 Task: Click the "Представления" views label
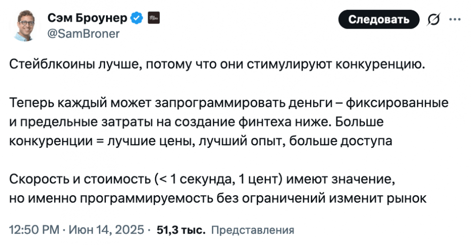tap(253, 230)
